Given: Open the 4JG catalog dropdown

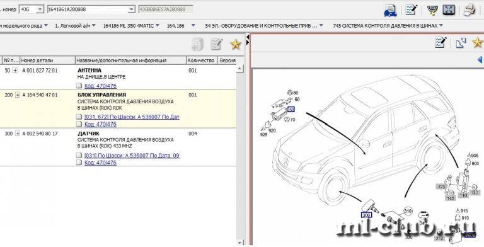Looking at the screenshot, I should point(40,9).
